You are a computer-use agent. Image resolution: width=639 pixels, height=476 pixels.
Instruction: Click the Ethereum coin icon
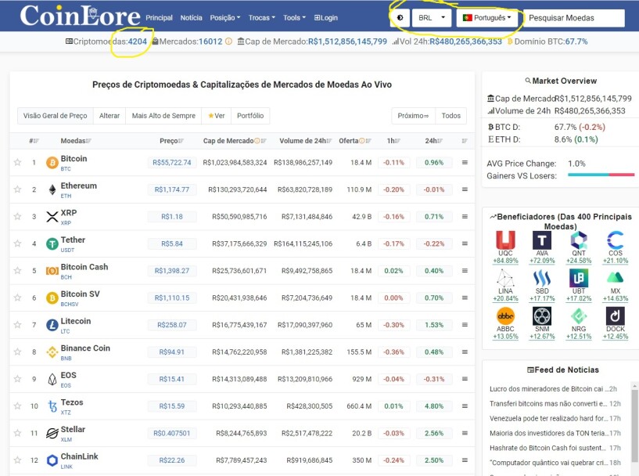click(x=52, y=189)
